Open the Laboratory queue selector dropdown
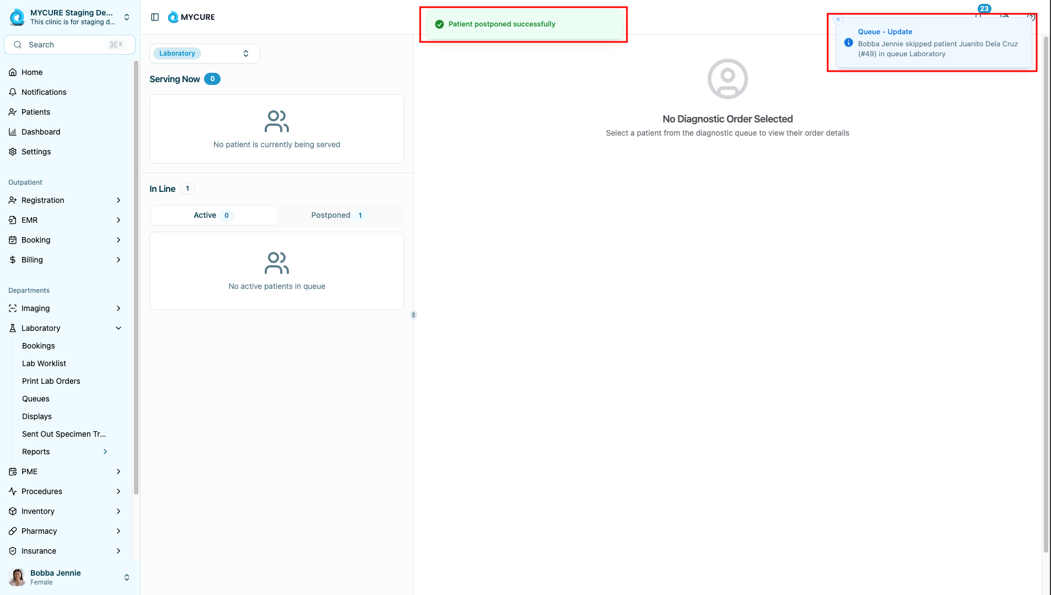The height and width of the screenshot is (595, 1051). [204, 53]
